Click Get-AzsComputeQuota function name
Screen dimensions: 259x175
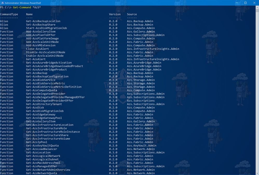[42, 90]
